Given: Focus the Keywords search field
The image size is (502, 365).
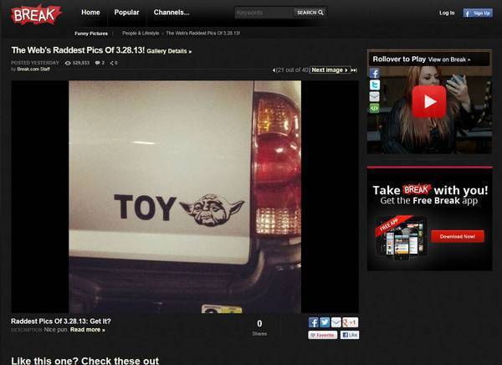Looking at the screenshot, I should [264, 13].
